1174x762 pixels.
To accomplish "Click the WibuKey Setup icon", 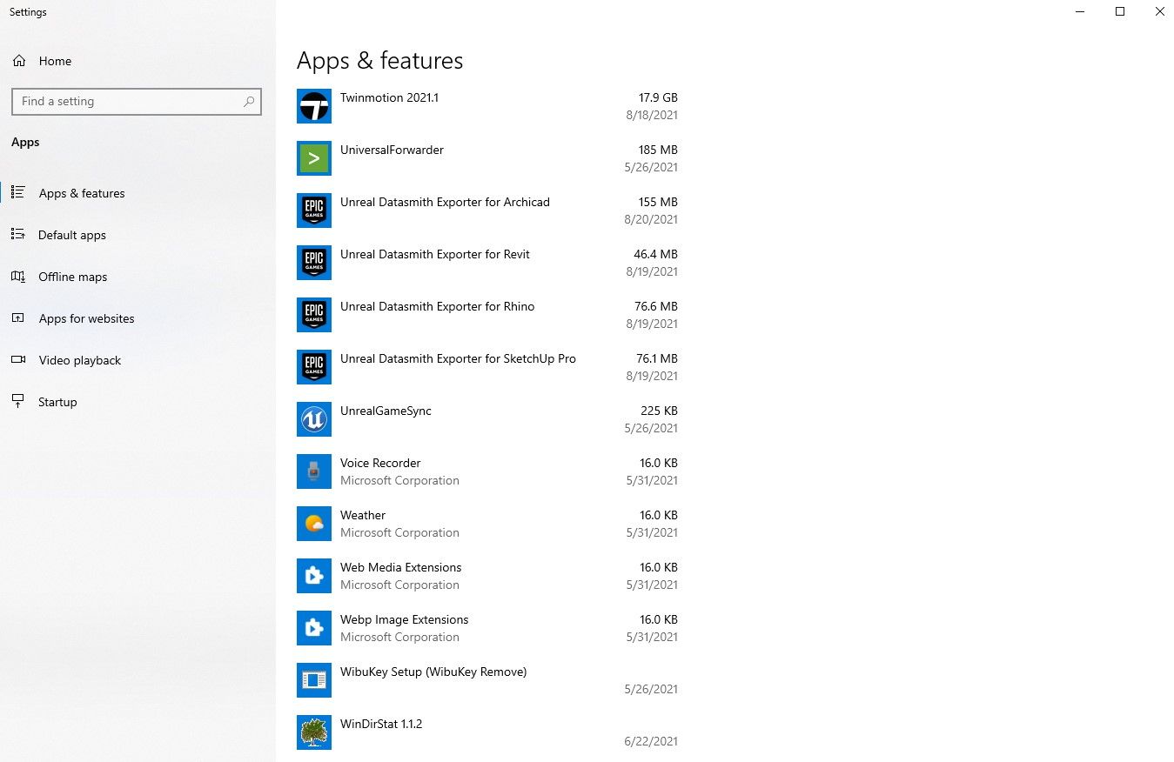I will pyautogui.click(x=313, y=680).
